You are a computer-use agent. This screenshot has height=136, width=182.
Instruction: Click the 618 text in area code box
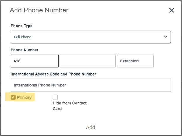(x=17, y=61)
